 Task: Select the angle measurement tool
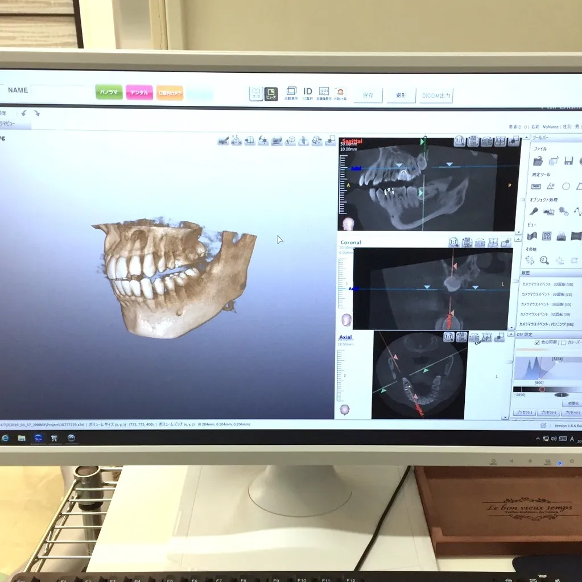pyautogui.click(x=551, y=186)
